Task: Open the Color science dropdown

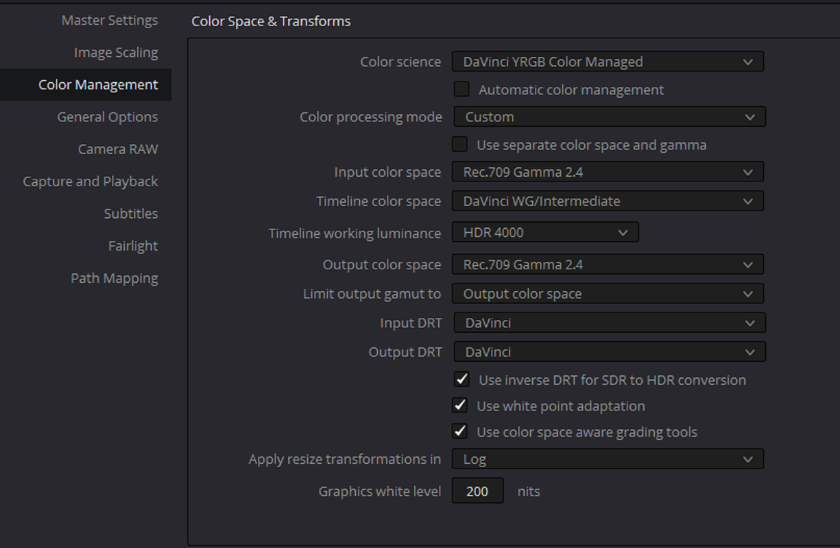Action: pyautogui.click(x=608, y=62)
